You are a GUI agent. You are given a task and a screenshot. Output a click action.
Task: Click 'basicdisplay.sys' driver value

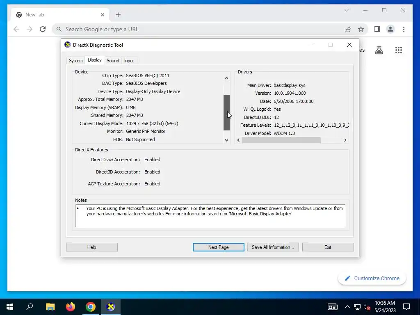289,85
